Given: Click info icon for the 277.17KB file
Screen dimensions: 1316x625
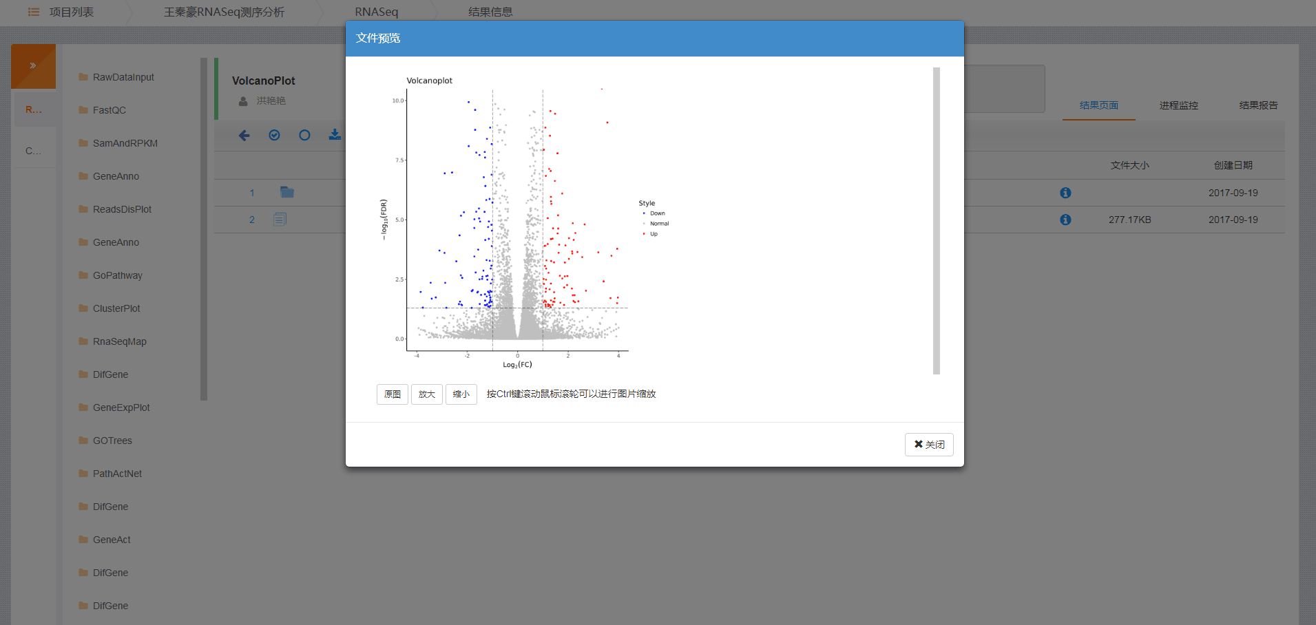Looking at the screenshot, I should click(x=1065, y=220).
